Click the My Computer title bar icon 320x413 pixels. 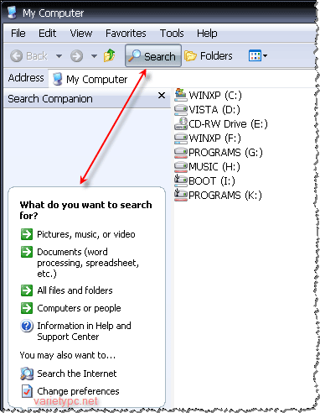12,13
